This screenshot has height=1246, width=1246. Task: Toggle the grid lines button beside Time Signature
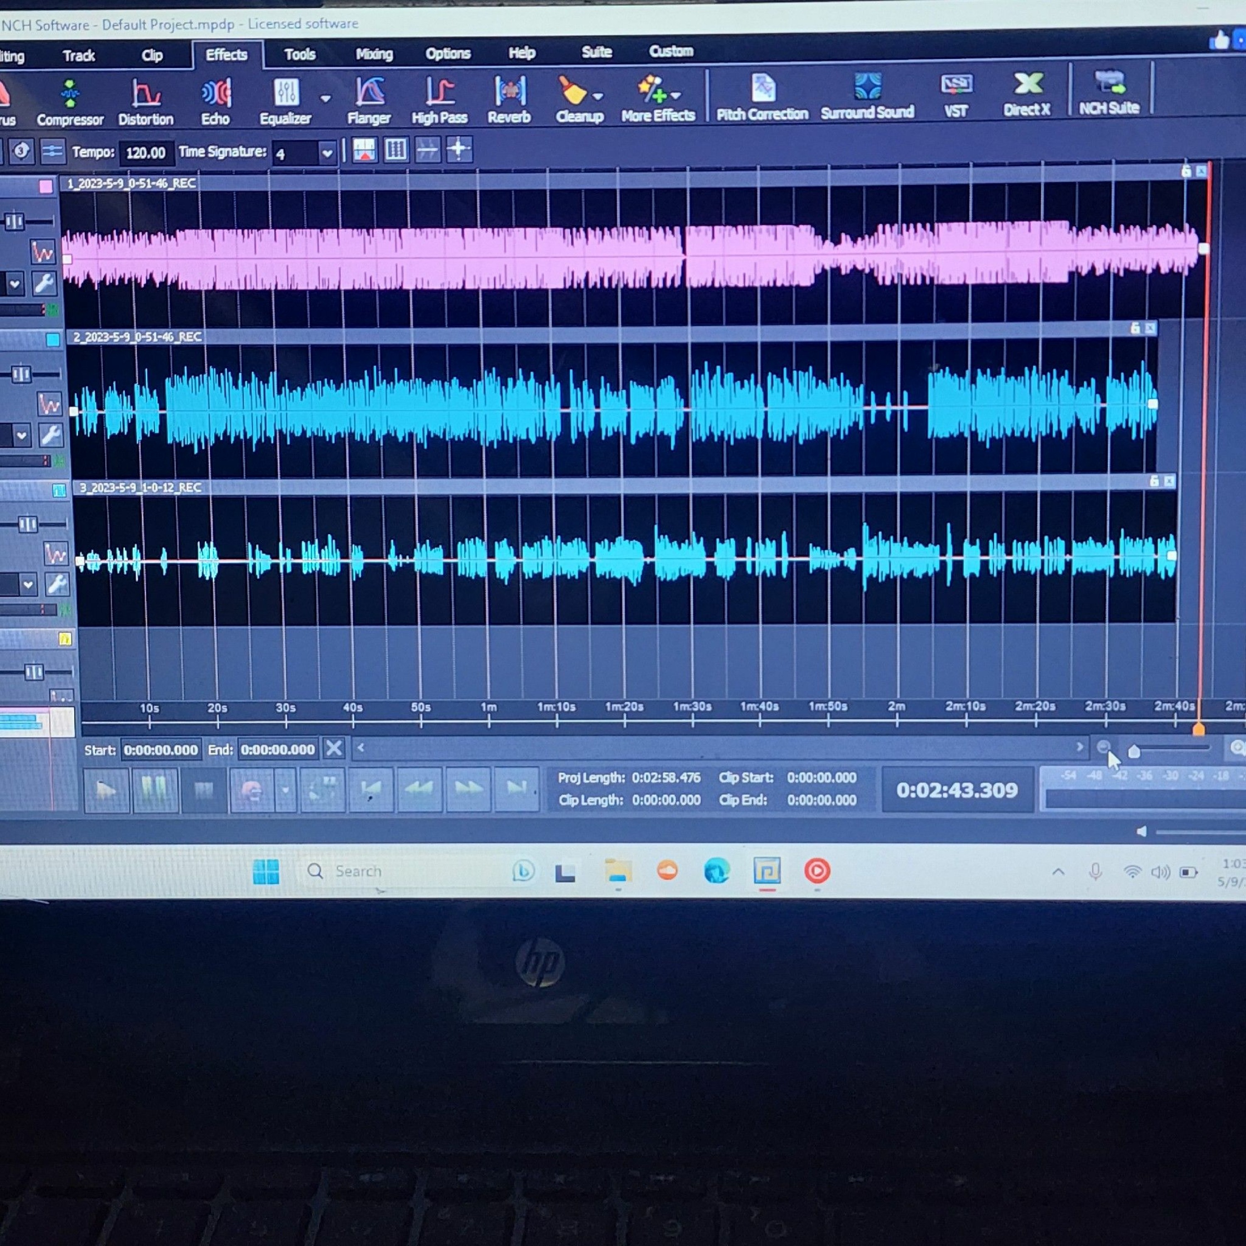pos(395,150)
